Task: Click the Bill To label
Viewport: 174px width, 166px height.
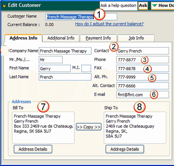Action: tap(18, 108)
